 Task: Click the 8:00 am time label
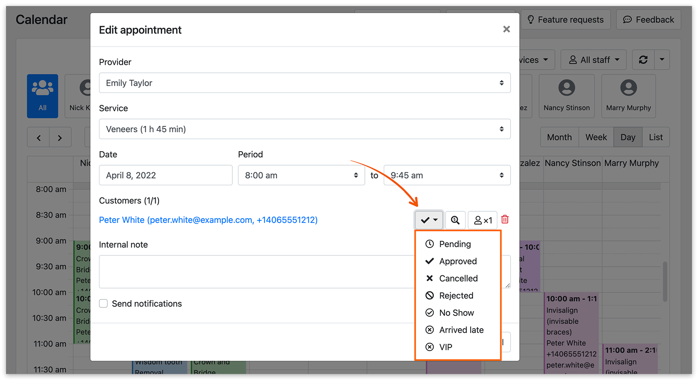coord(51,189)
